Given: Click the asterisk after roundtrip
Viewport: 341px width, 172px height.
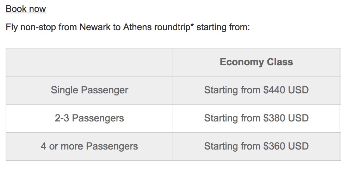Looking at the screenshot, I should point(192,26).
